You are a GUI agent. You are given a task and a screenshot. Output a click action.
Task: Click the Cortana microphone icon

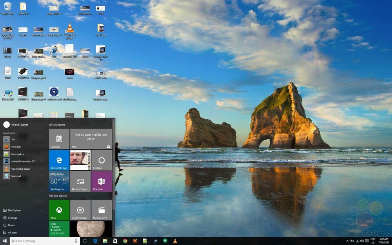[76, 241]
